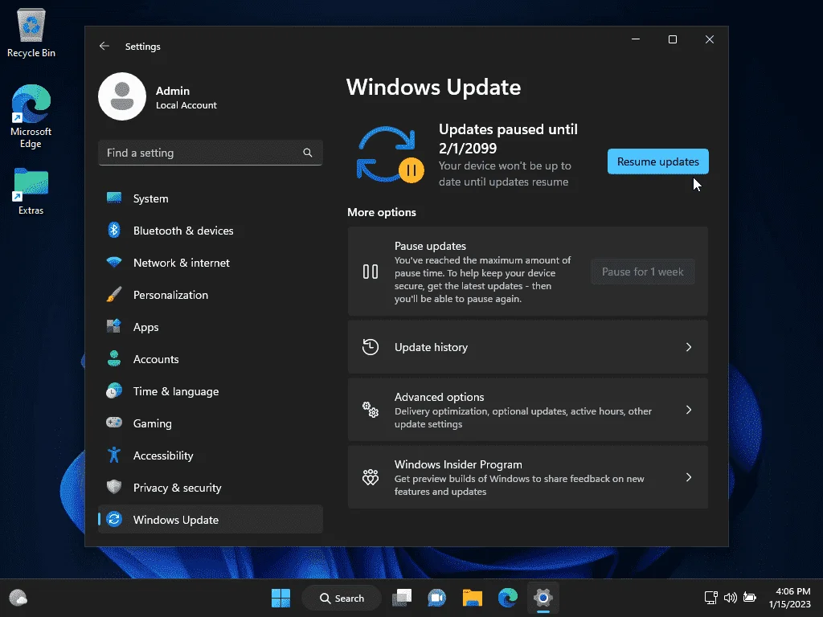Click the Pause for 1 week button
This screenshot has width=823, height=617.
(x=642, y=272)
